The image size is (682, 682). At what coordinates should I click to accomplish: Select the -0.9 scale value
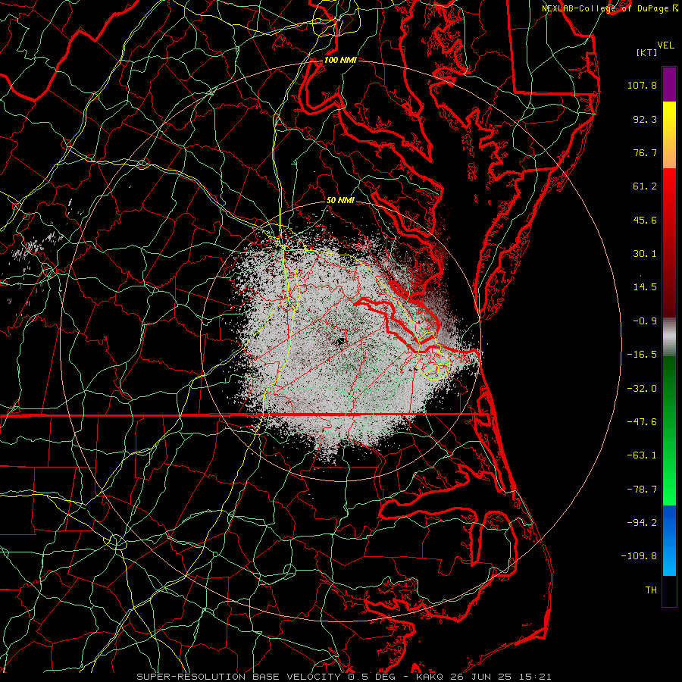point(645,321)
